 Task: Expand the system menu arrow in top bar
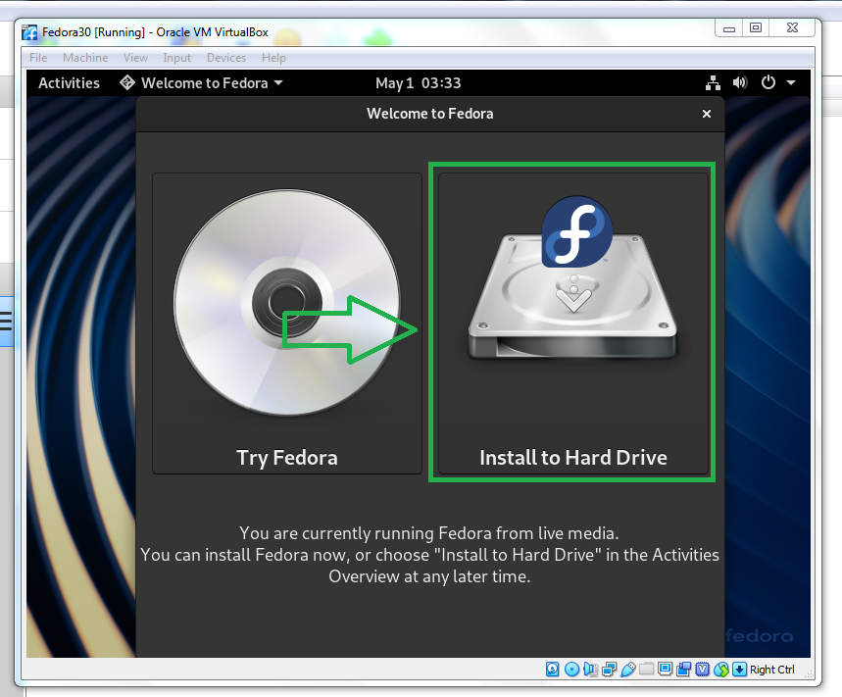pyautogui.click(x=791, y=82)
